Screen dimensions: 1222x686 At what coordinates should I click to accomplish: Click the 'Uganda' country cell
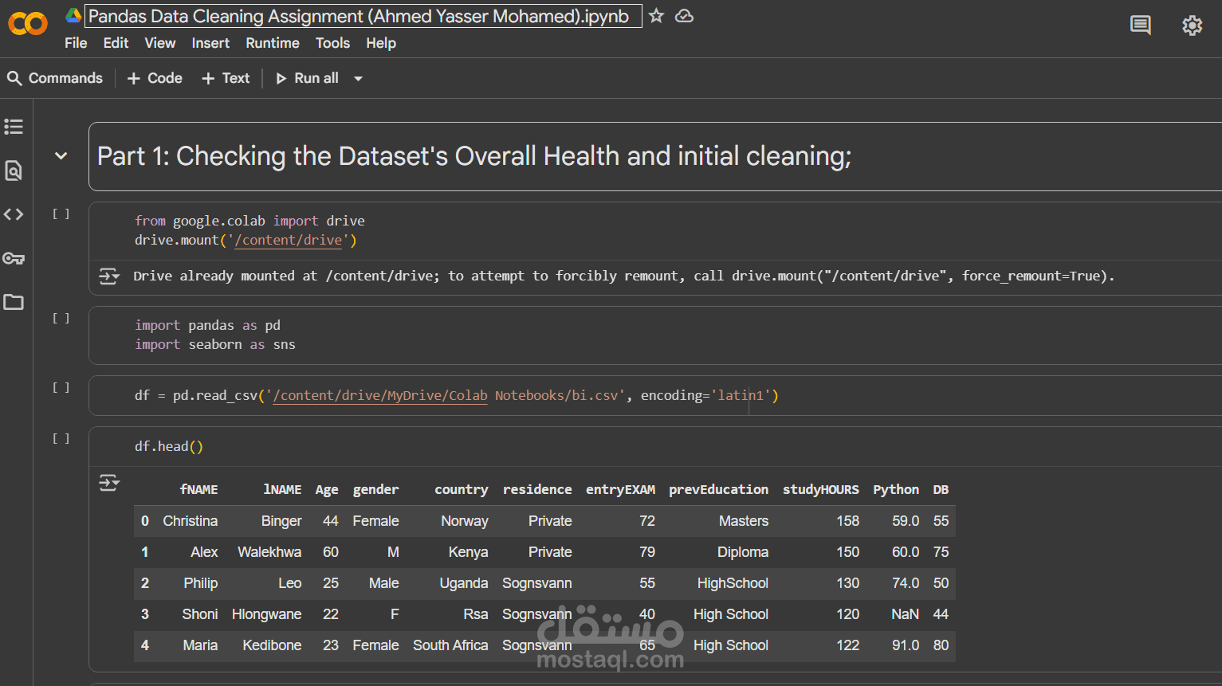click(x=464, y=583)
